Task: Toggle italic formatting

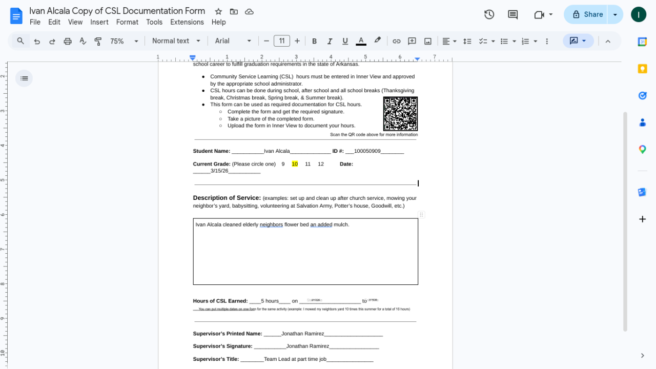Action: [330, 41]
